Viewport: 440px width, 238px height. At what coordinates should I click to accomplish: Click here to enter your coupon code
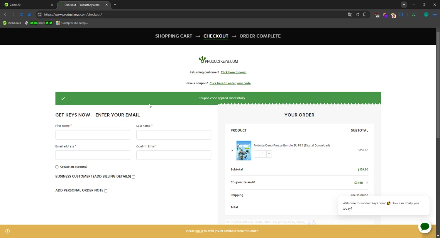tap(230, 83)
